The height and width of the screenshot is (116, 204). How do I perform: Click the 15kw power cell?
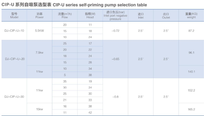point(39,109)
